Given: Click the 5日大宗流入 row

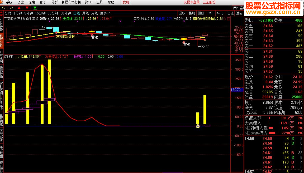Looking at the screenshot, I should pos(274,133).
